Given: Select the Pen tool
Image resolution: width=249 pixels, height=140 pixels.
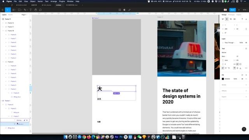Looking at the screenshot, I should pyautogui.click(x=25, y=10).
